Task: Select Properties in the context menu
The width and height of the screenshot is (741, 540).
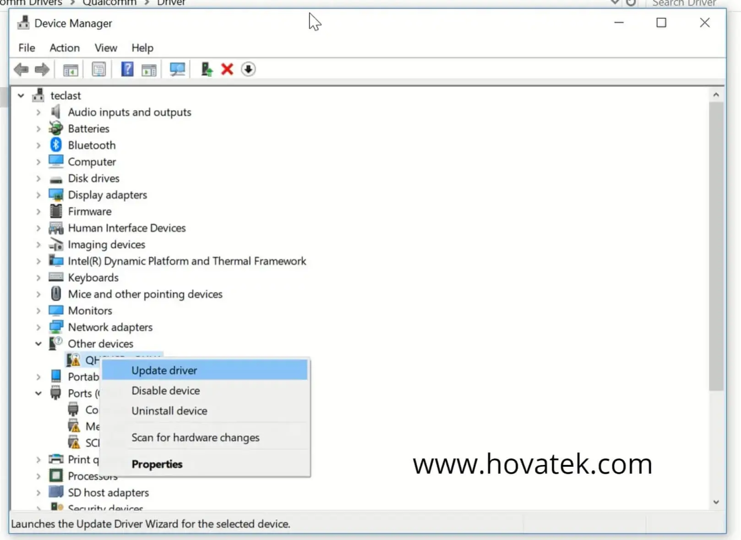Action: point(157,464)
